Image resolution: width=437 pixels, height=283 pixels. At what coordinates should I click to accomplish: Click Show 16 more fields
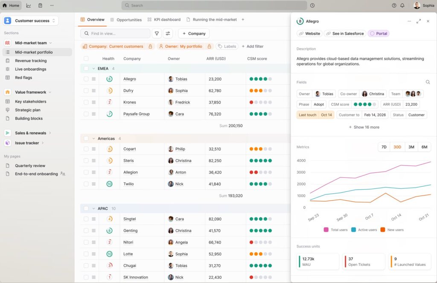364,127
